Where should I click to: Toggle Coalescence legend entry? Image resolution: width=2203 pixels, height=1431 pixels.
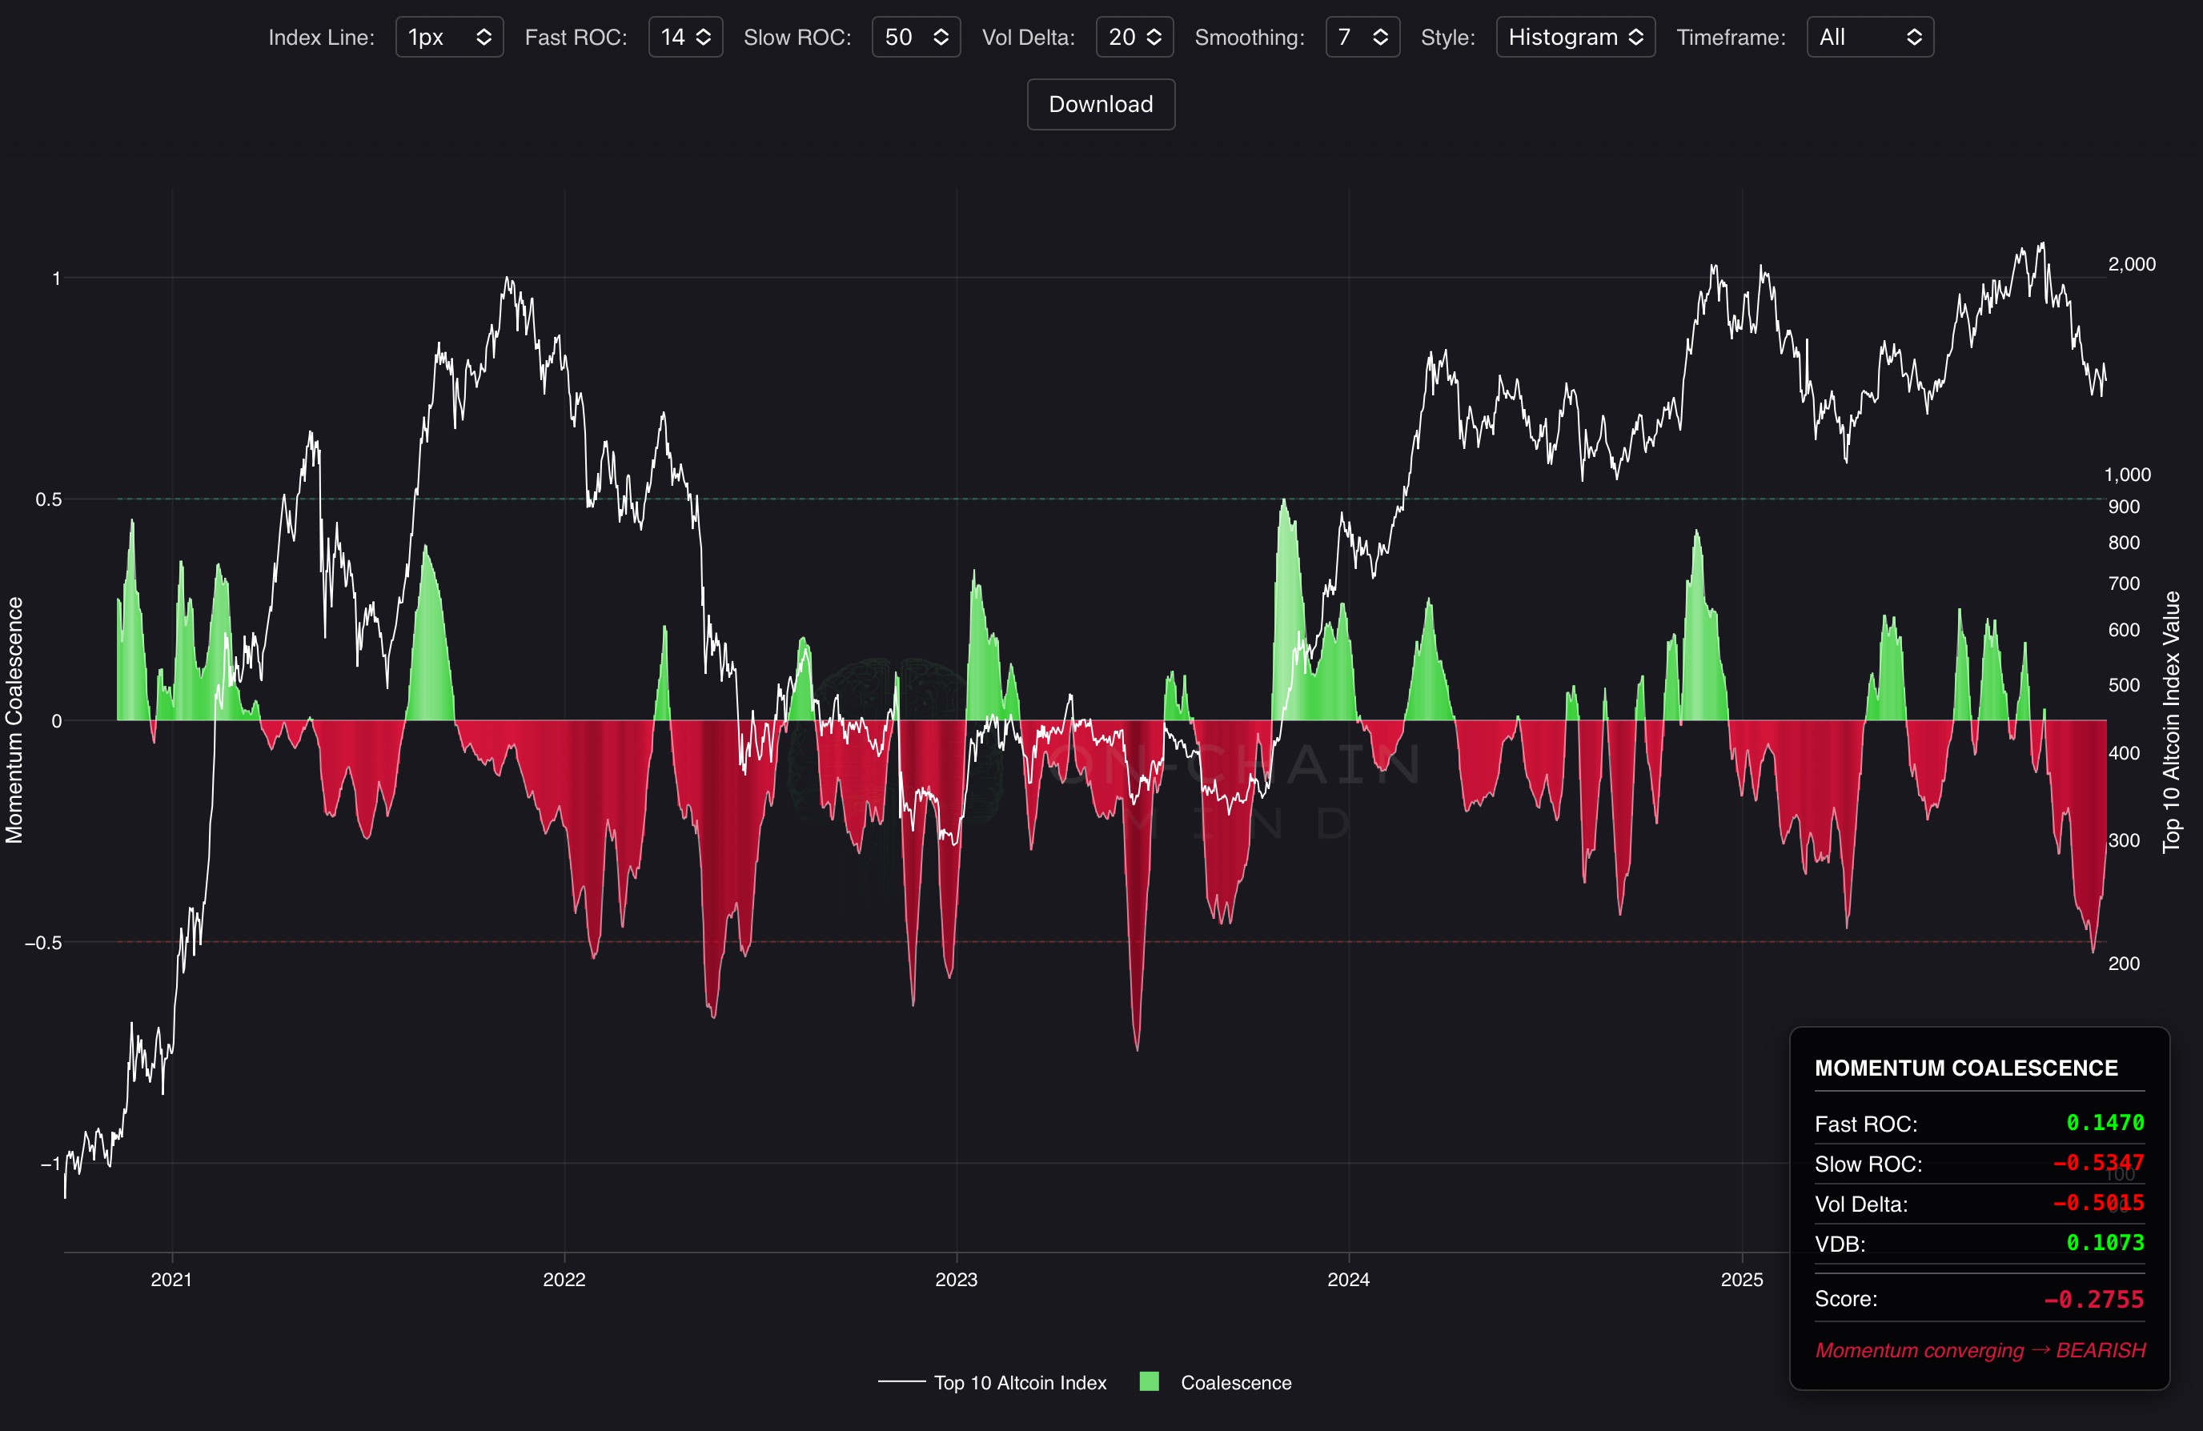point(1235,1382)
